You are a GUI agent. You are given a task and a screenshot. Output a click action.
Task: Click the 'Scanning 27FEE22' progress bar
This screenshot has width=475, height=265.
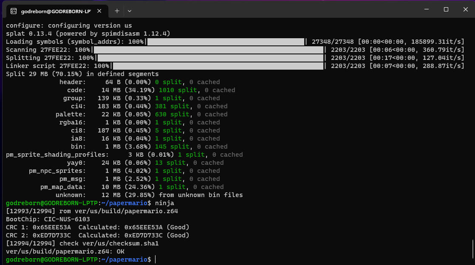click(x=209, y=50)
